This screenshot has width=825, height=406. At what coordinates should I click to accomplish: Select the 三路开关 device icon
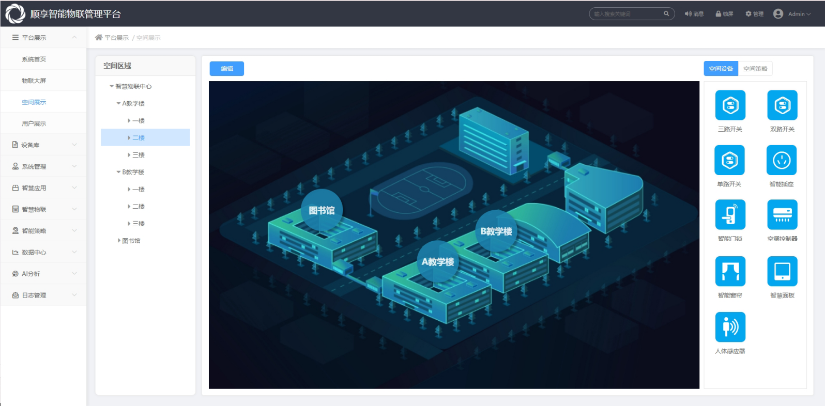click(730, 105)
